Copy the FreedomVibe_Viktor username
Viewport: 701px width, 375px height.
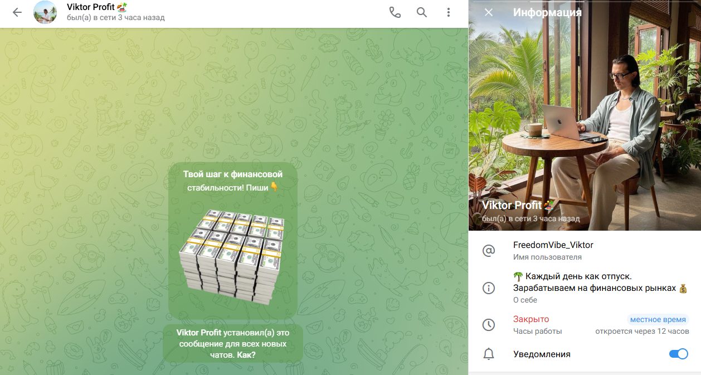pyautogui.click(x=553, y=245)
